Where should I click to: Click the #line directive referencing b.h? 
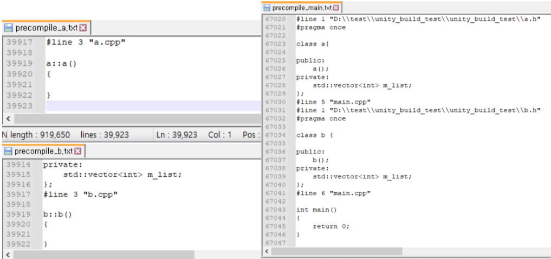418,111
